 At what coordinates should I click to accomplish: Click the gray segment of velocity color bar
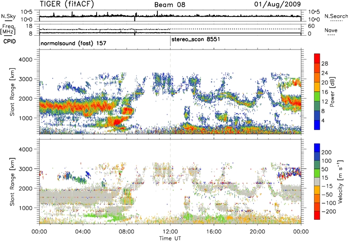(x=317, y=181)
